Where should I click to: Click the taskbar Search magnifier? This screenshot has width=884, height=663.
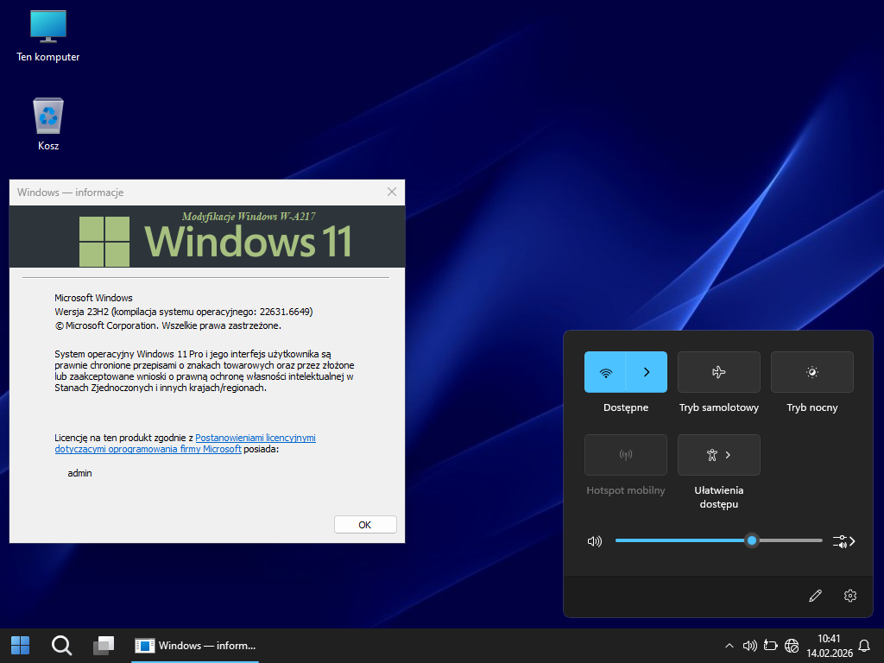(61, 645)
